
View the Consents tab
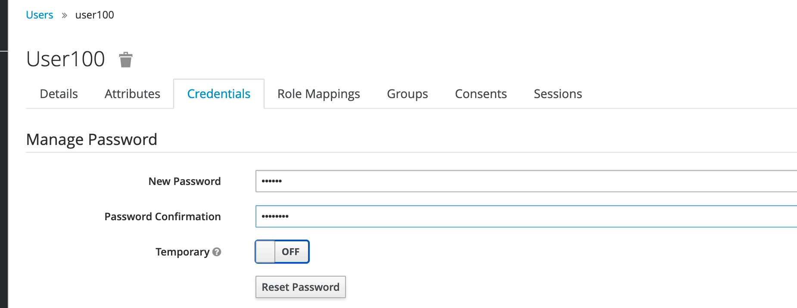pos(481,93)
